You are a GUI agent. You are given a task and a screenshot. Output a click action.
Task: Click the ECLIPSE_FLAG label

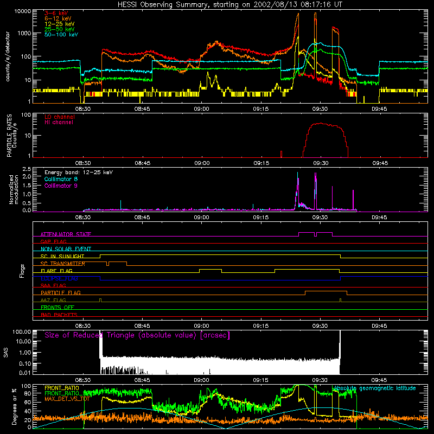[59, 278]
